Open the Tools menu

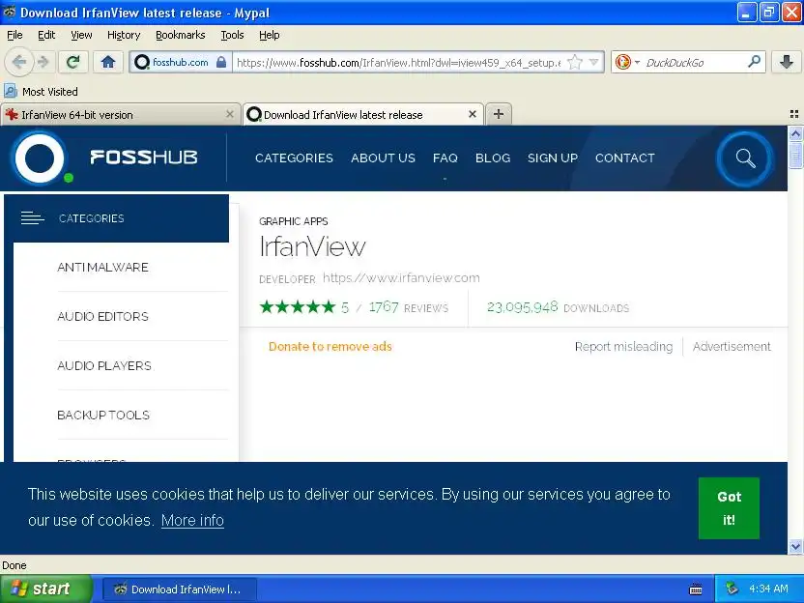click(232, 35)
